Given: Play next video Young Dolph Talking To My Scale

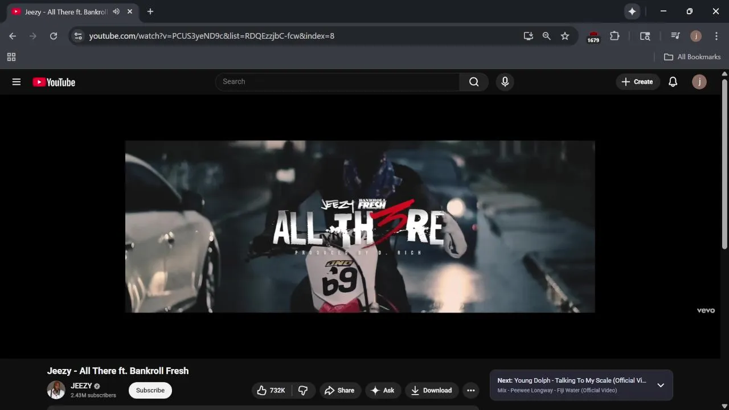Looking at the screenshot, I should coord(572,380).
